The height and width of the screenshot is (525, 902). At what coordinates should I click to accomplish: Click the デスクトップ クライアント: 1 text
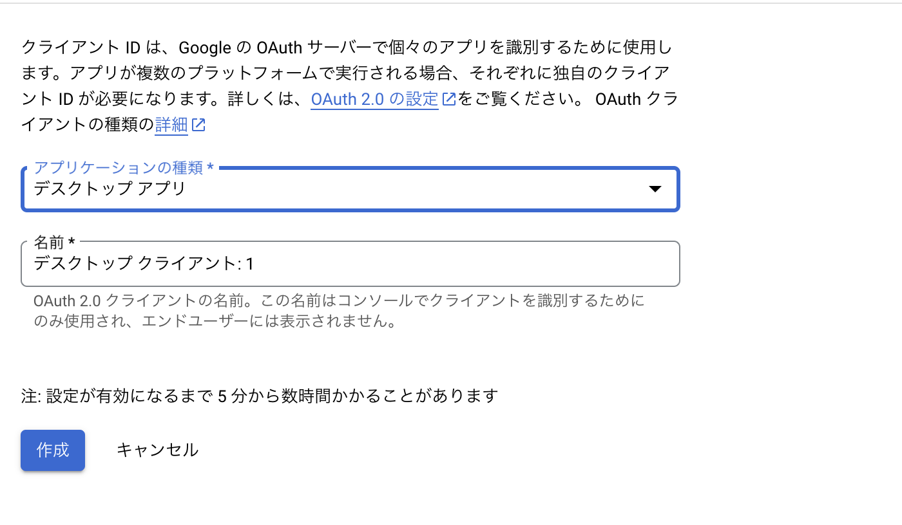144,263
